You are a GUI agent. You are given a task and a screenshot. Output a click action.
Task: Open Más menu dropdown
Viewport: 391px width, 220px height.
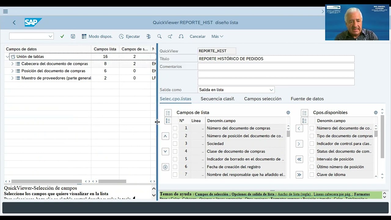click(x=217, y=36)
